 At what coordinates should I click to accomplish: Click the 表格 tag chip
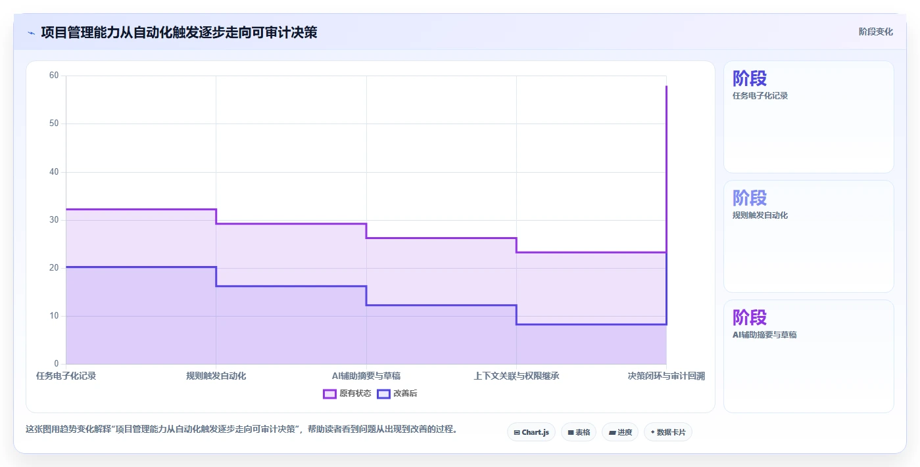pyautogui.click(x=579, y=432)
